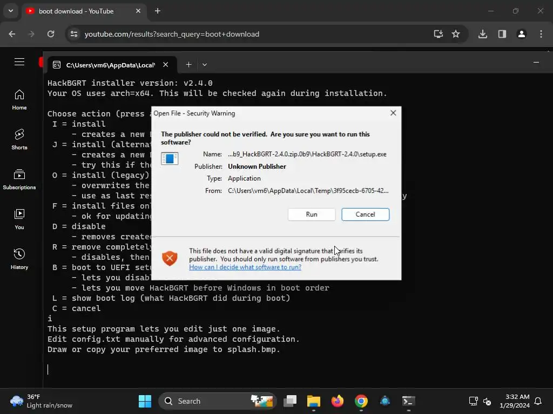Image resolution: width=553 pixels, height=414 pixels.
Task: View site information icon in address bar
Action: [74, 34]
